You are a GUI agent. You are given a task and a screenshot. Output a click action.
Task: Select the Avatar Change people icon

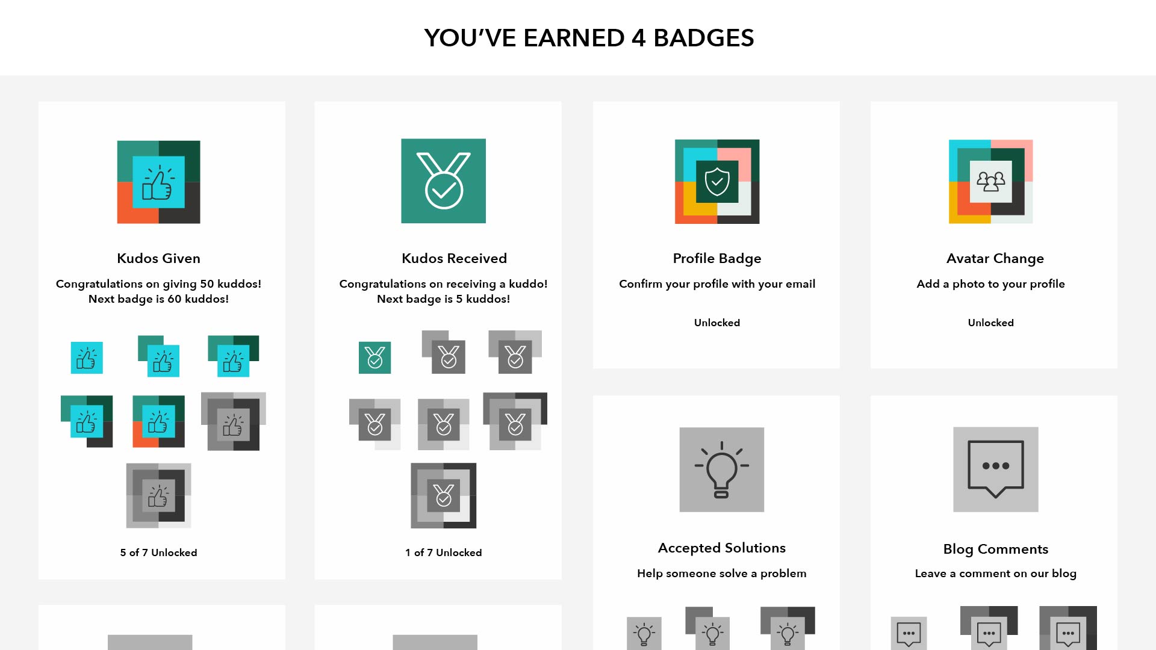[990, 182]
